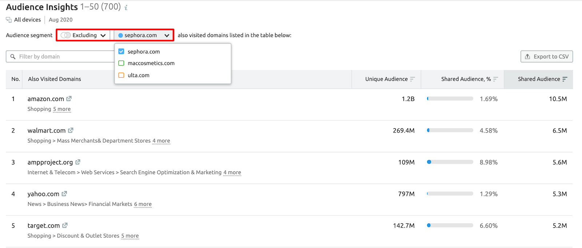
Task: Open the ampproject.org domain link
Action: (50, 162)
